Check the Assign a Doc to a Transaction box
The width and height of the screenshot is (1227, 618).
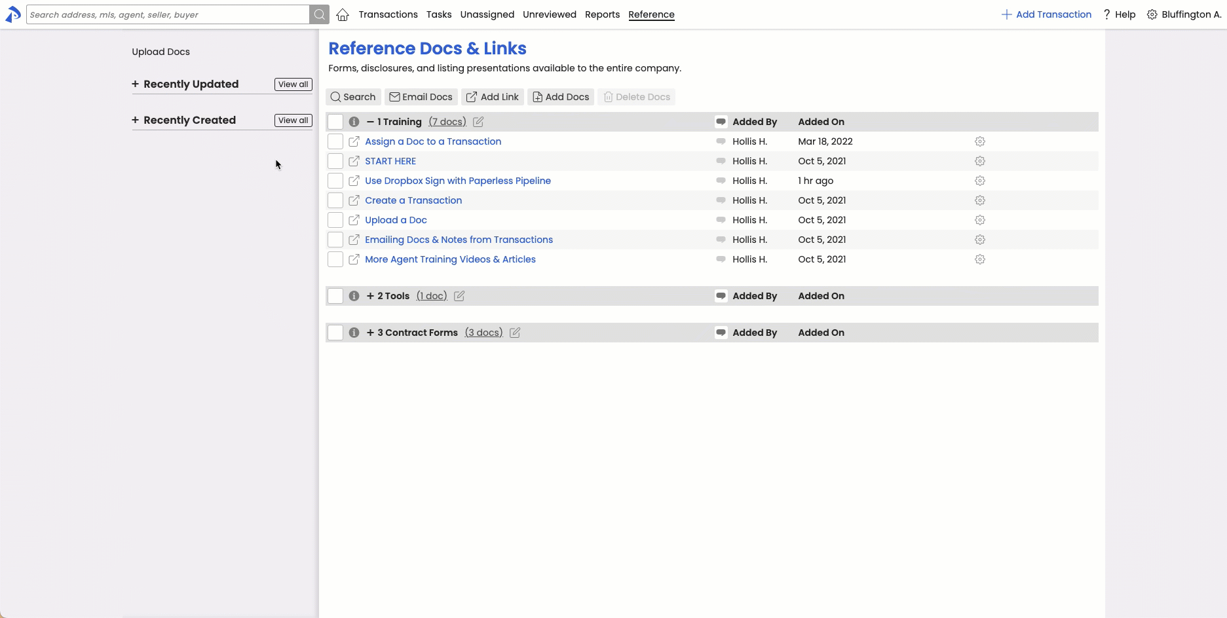point(335,141)
